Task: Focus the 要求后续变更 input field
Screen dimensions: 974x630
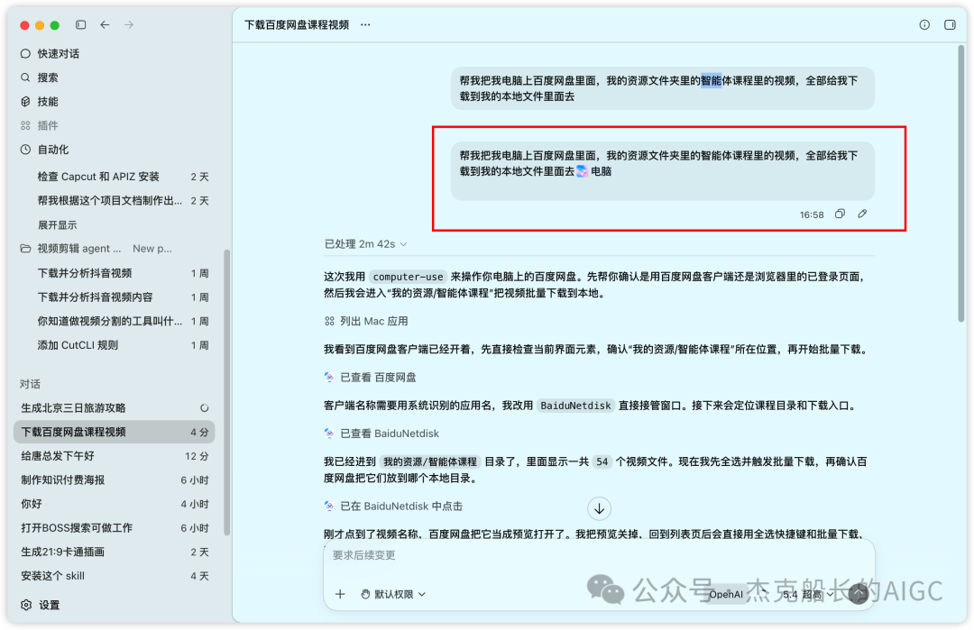Action: 599,555
